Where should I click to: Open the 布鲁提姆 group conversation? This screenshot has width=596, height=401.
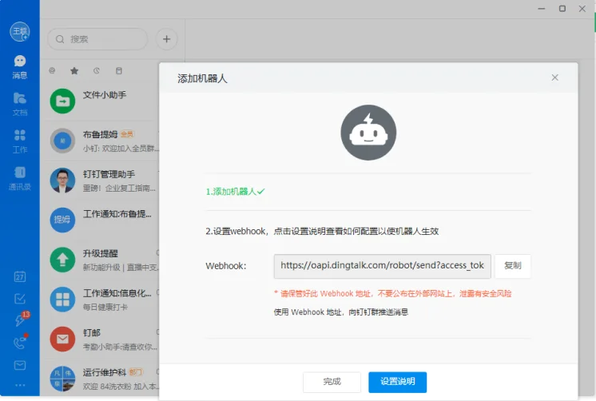tap(102, 141)
